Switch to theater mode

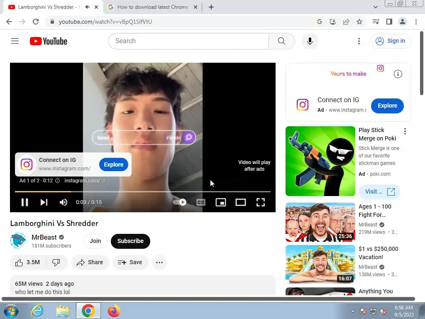241,202
